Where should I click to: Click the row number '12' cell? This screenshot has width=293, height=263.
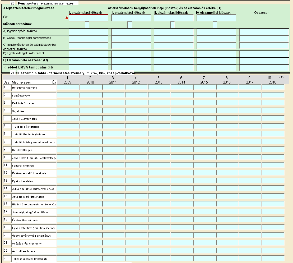pyautogui.click(x=7, y=173)
